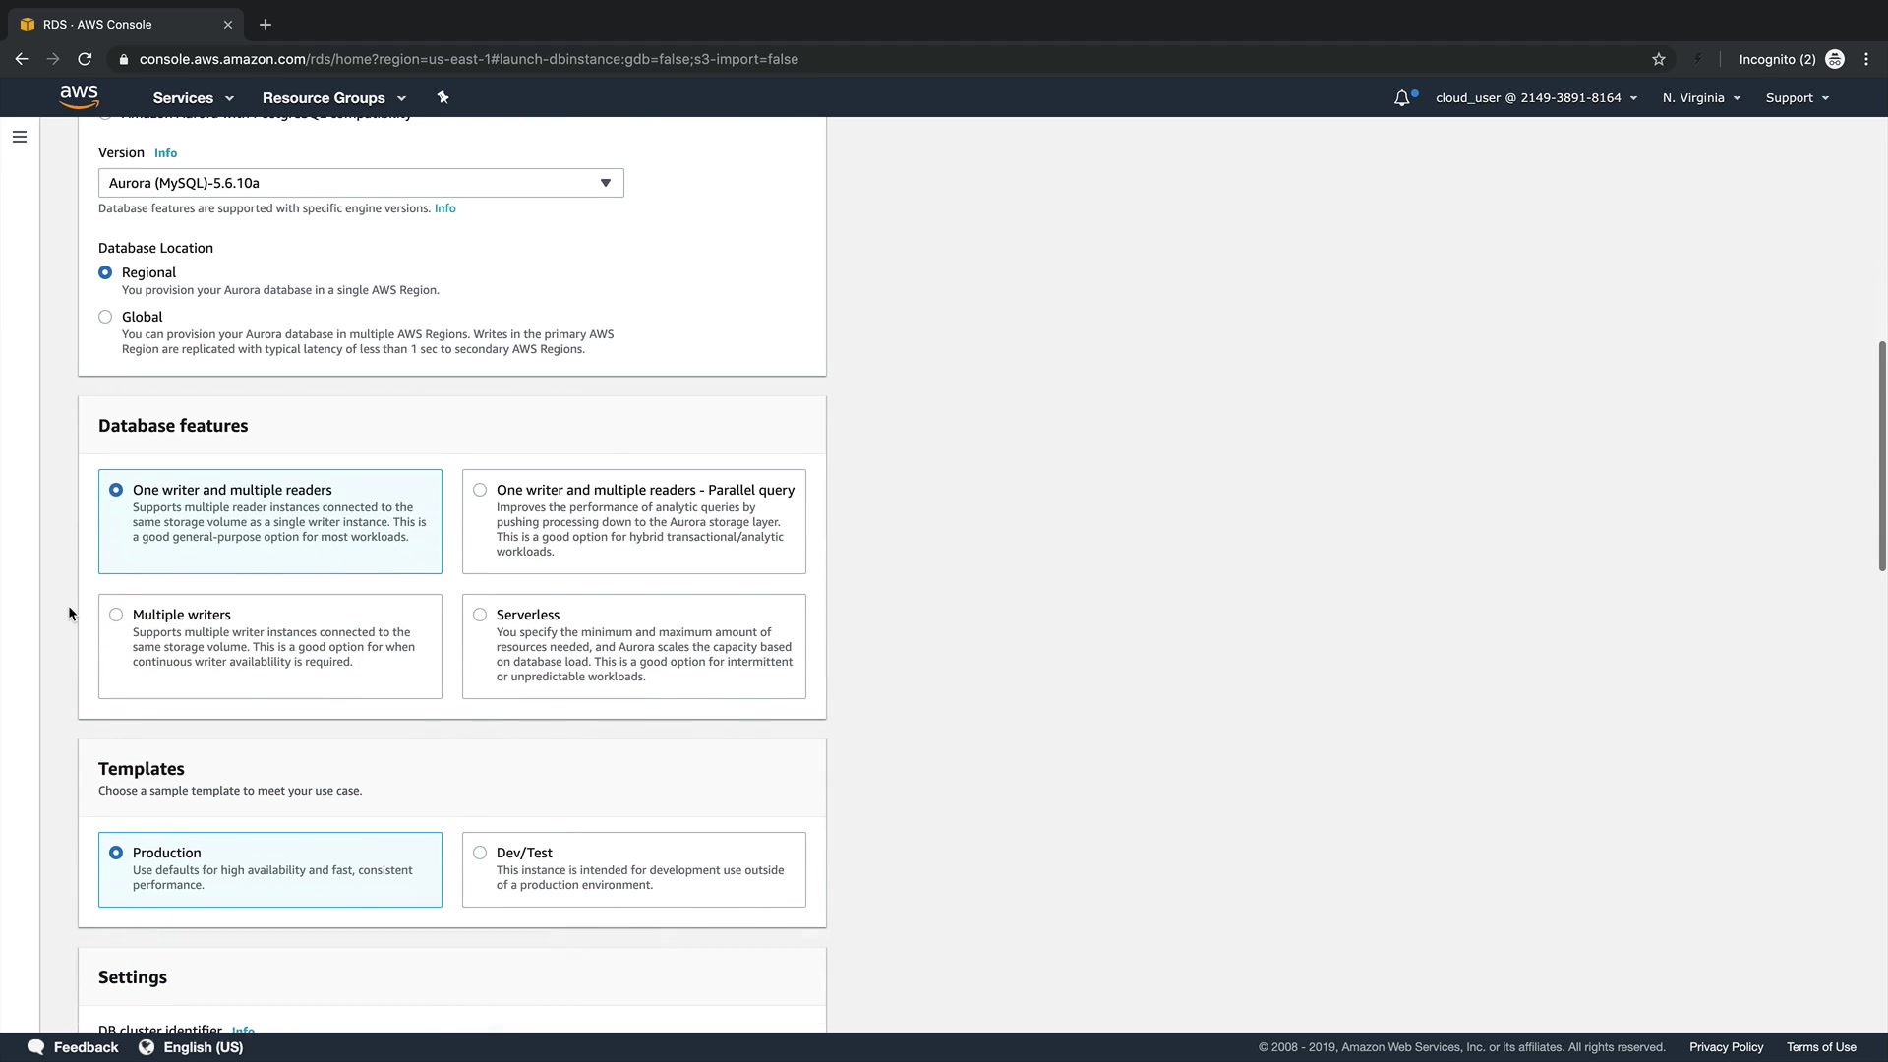Click the Info link beside Version
The image size is (1888, 1062).
(165, 153)
